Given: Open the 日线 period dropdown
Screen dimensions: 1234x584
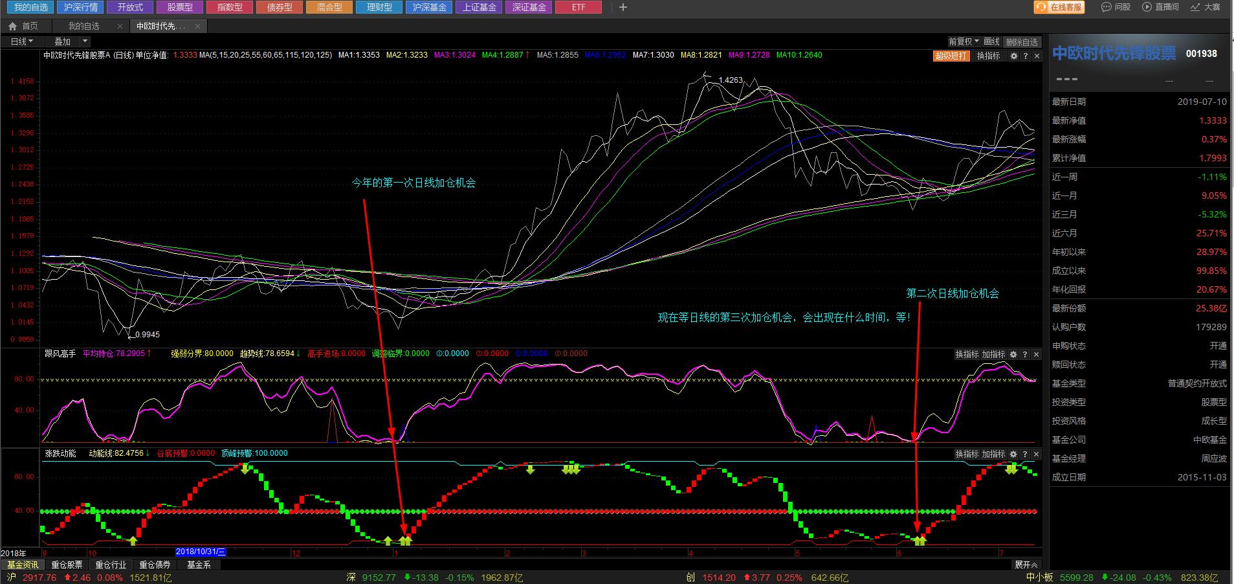Looking at the screenshot, I should 21,41.
